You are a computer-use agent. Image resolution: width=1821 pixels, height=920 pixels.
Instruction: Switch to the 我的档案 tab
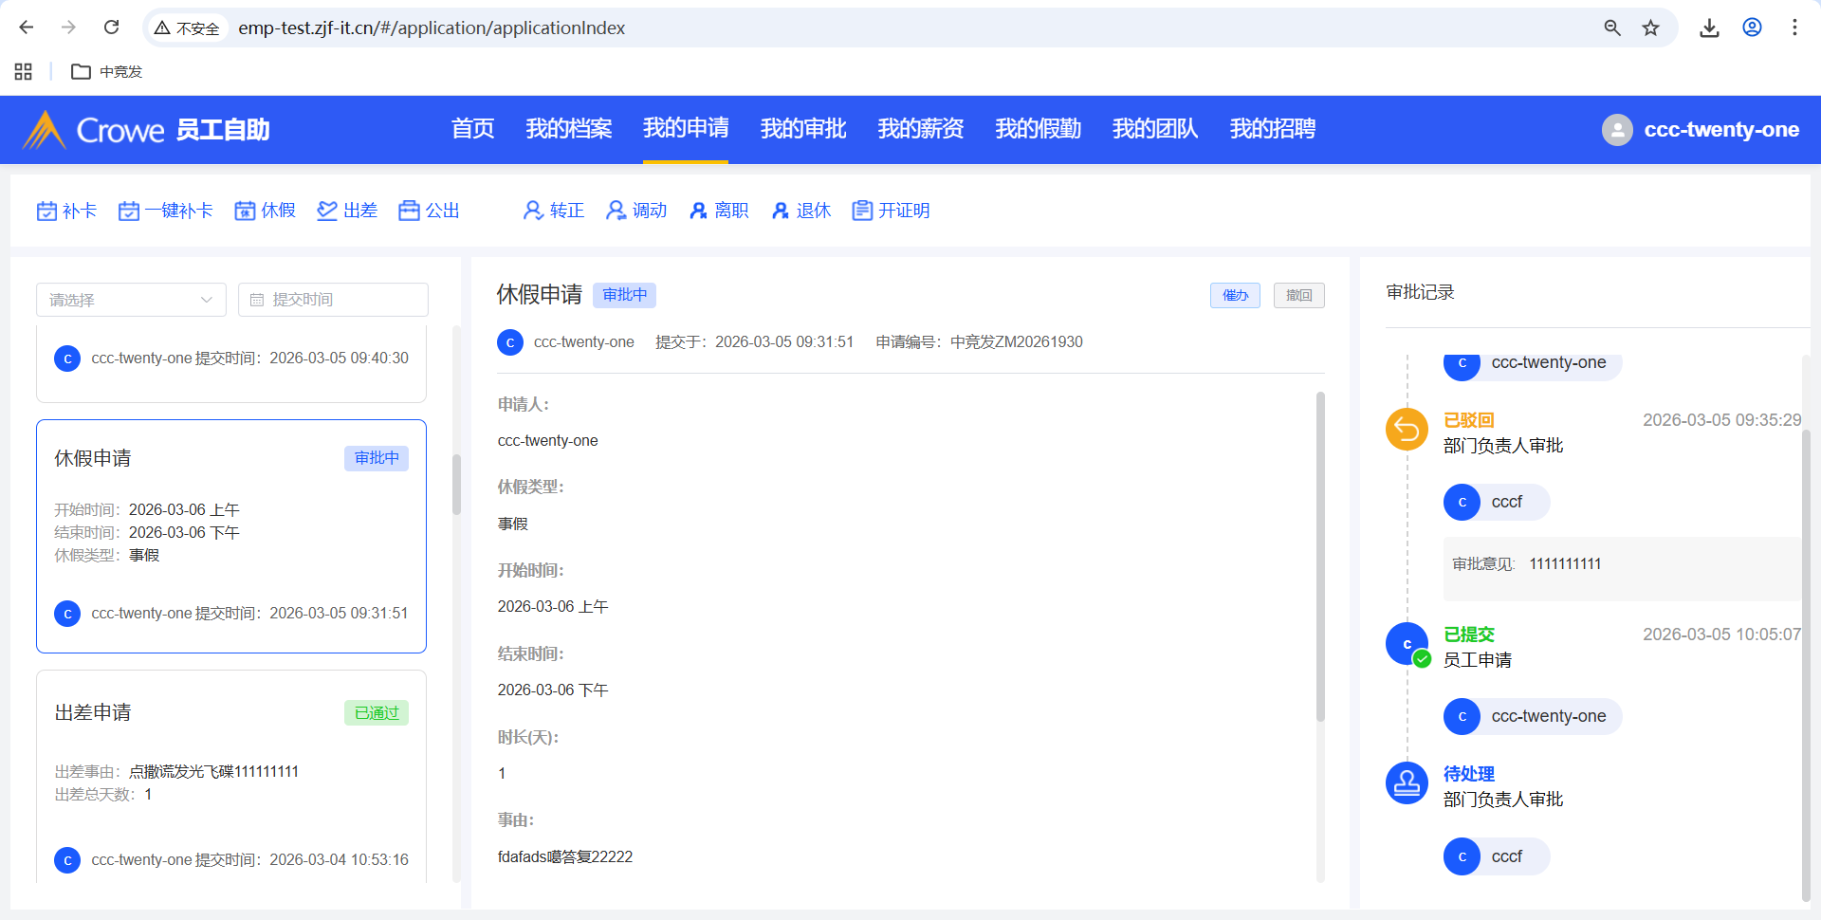tap(569, 129)
